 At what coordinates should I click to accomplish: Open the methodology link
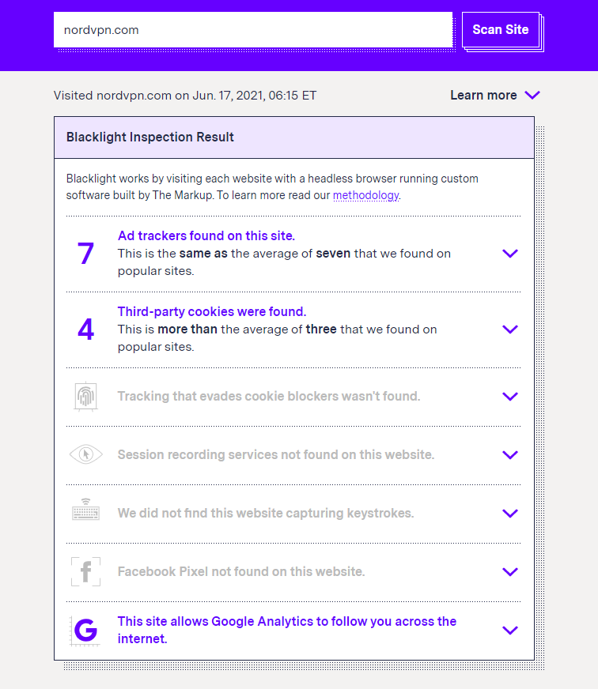pos(365,195)
